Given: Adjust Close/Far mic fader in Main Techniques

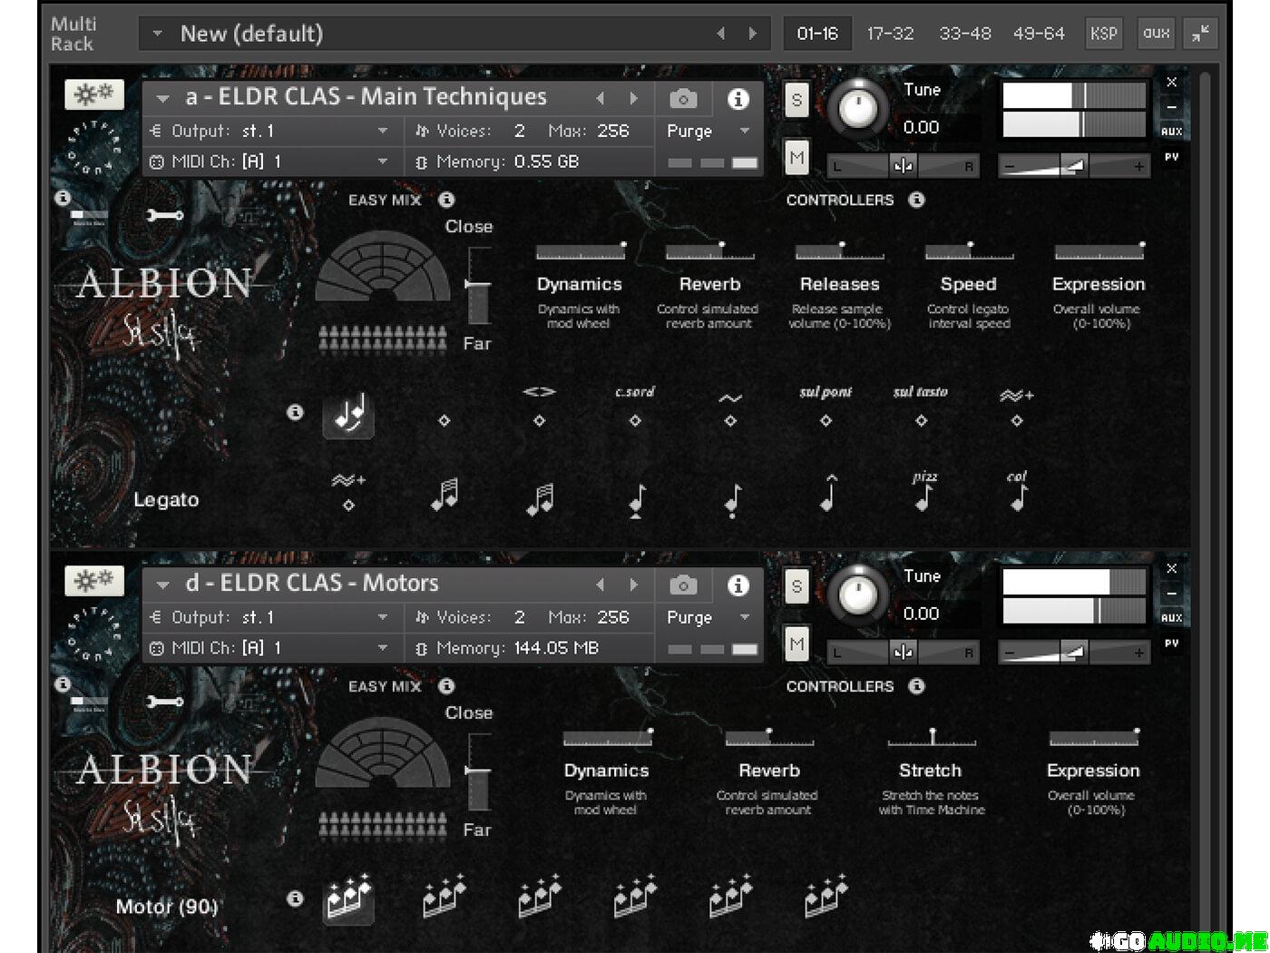Looking at the screenshot, I should pos(478,285).
